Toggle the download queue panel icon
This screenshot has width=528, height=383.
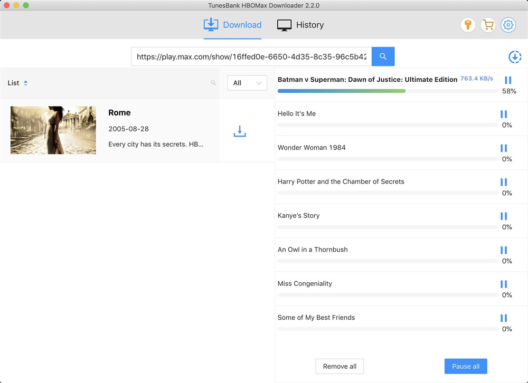[515, 57]
